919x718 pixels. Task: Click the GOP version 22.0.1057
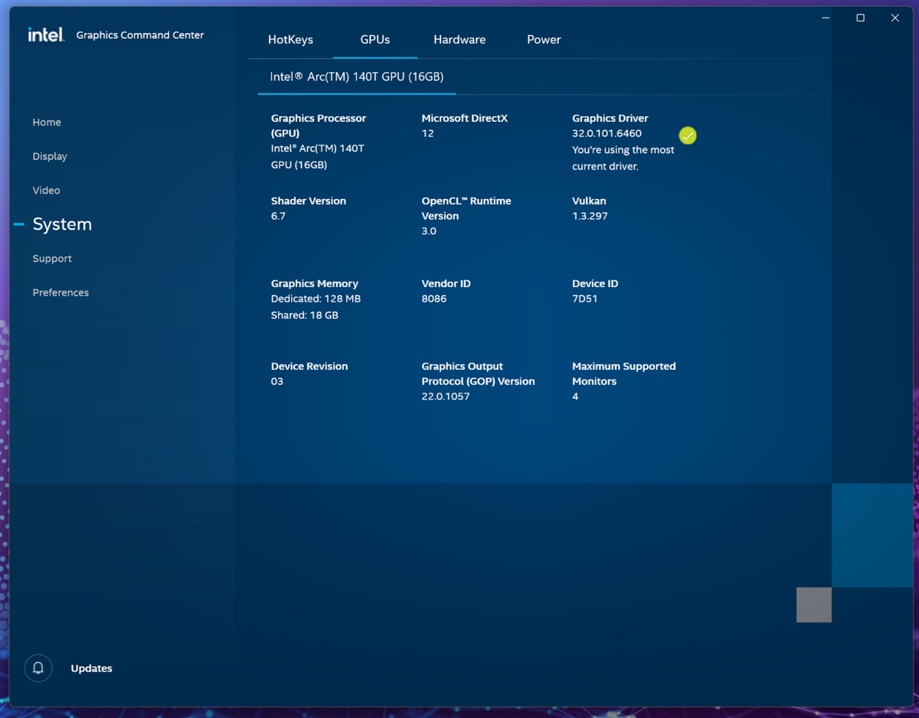[446, 397]
